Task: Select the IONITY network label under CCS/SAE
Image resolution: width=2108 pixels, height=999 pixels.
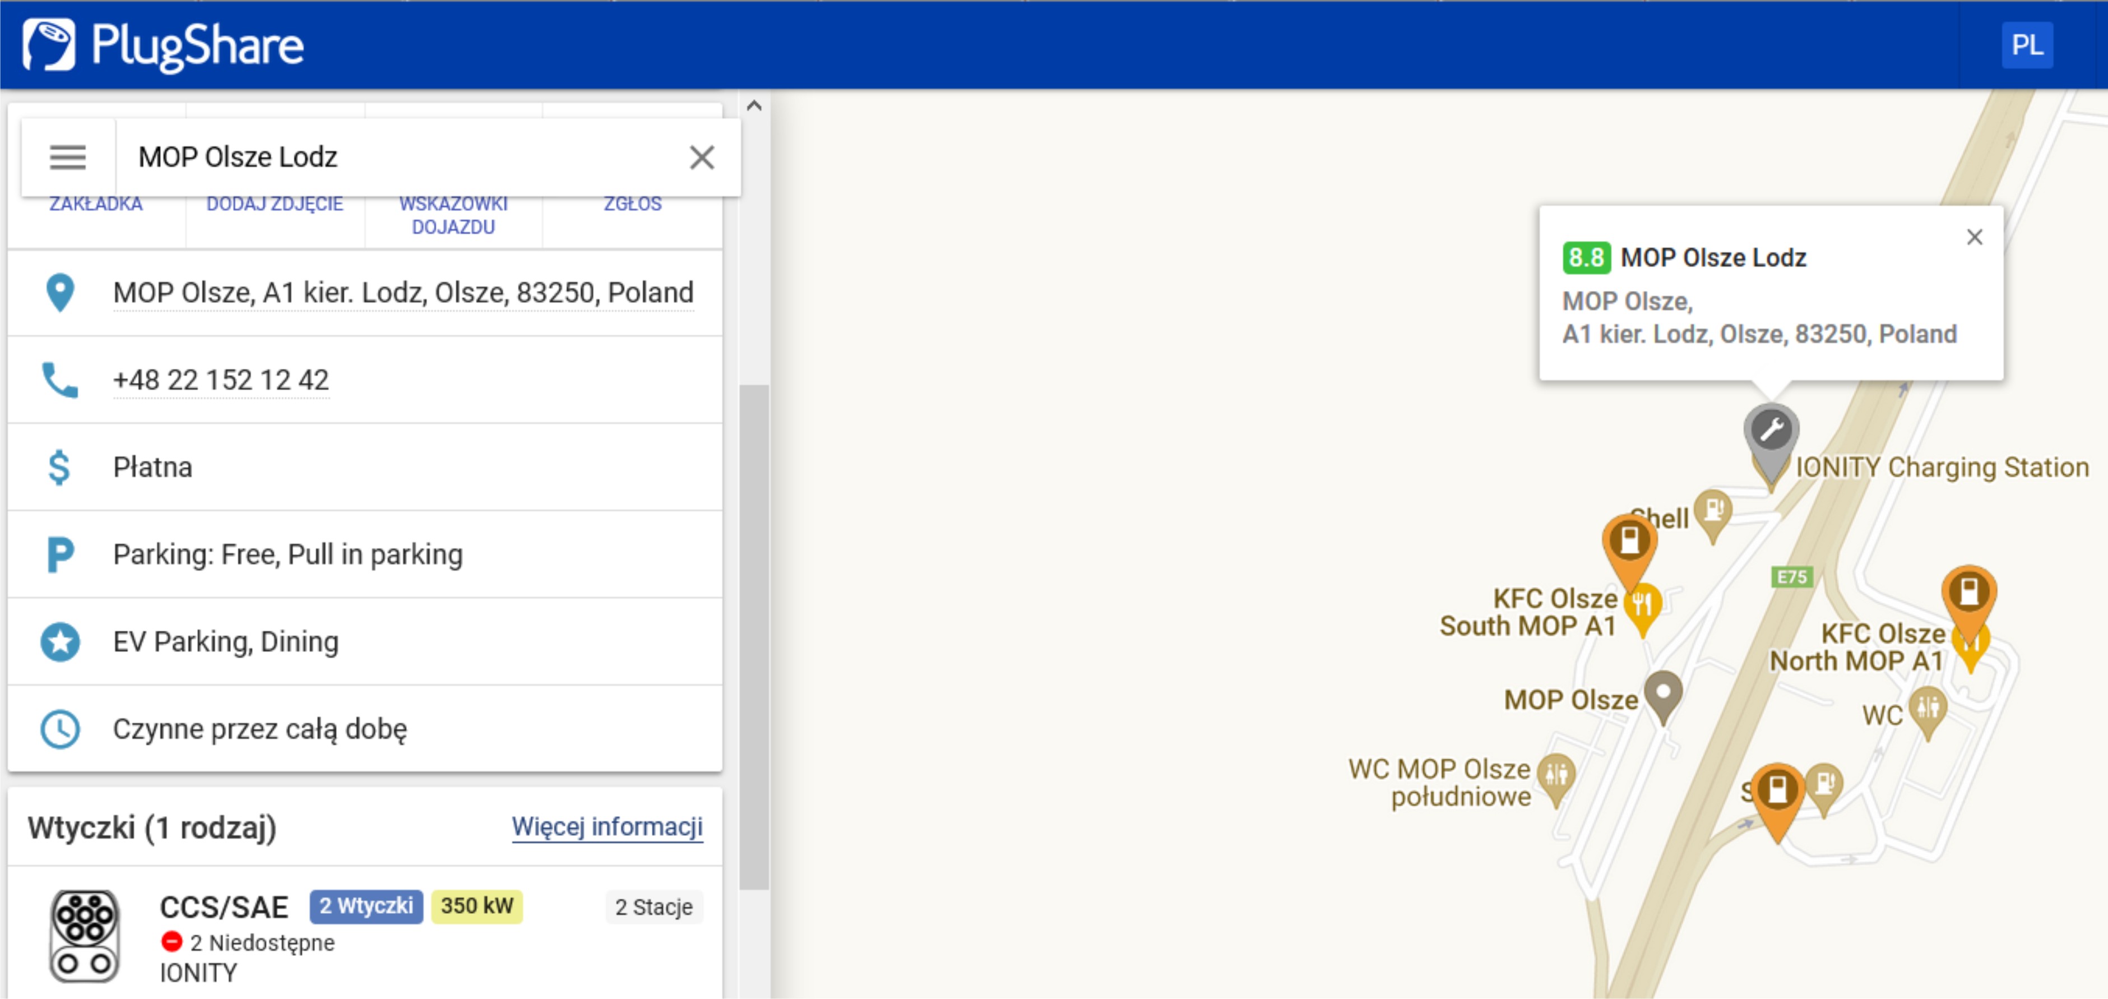Action: [198, 974]
